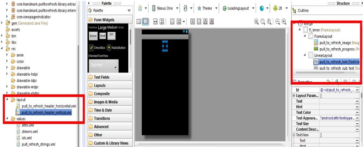Click the horizontal columns layout icon
This screenshot has width=363, height=147.
coord(139,21)
